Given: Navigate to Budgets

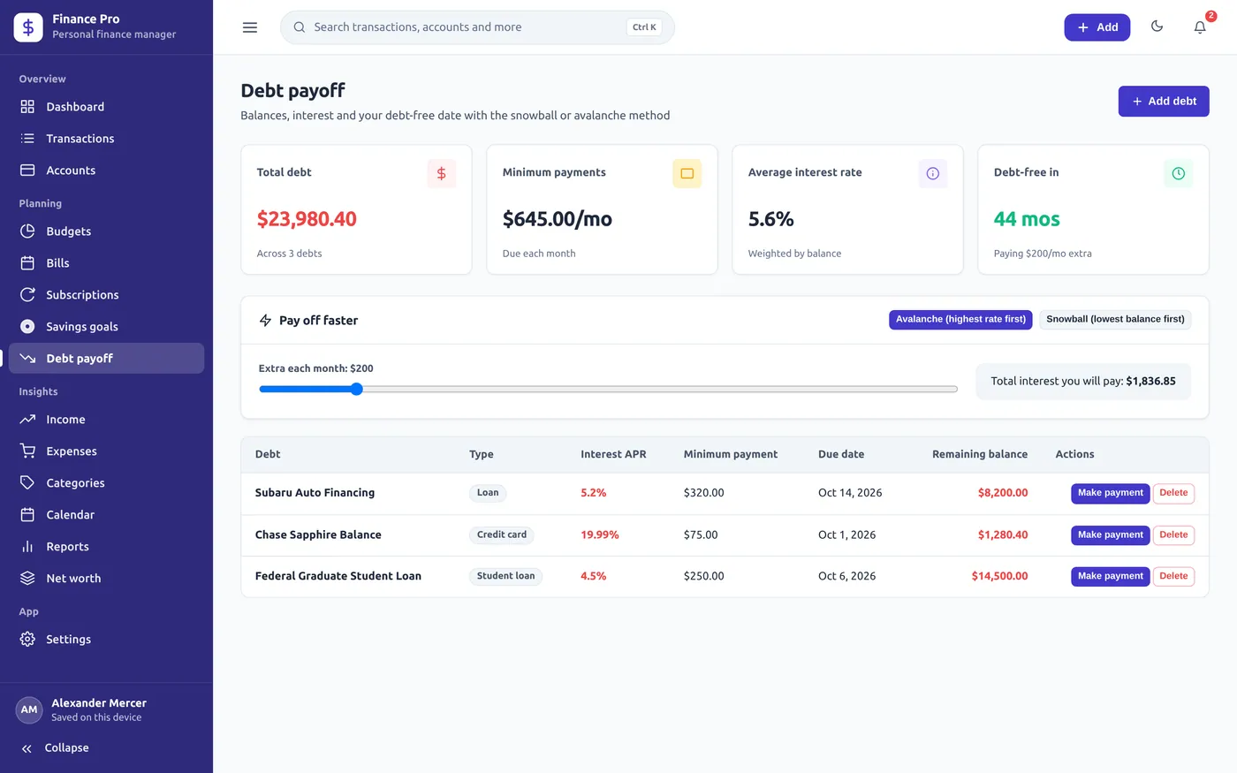Looking at the screenshot, I should (106, 231).
